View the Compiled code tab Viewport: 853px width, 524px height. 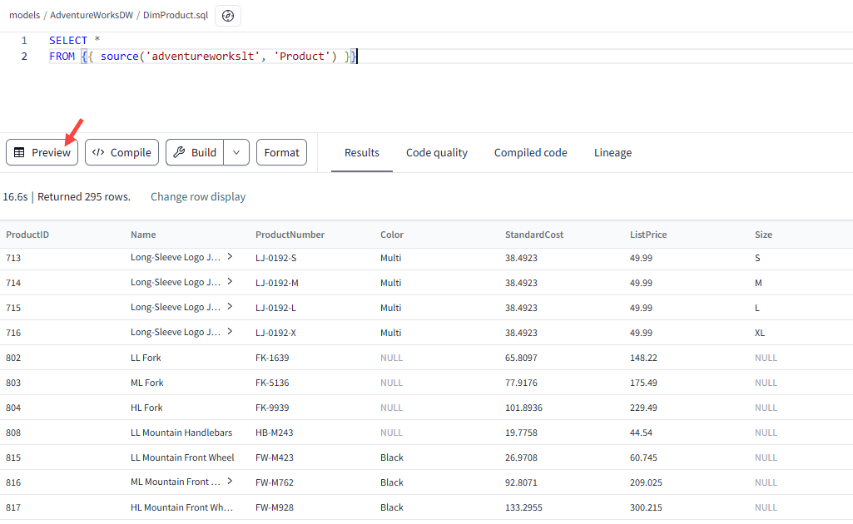click(530, 153)
